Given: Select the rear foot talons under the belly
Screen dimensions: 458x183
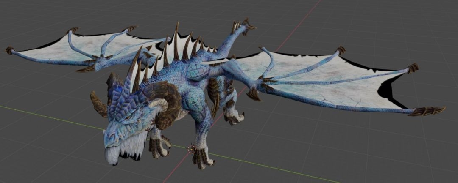Looking at the screenshot, I should 232,117.
